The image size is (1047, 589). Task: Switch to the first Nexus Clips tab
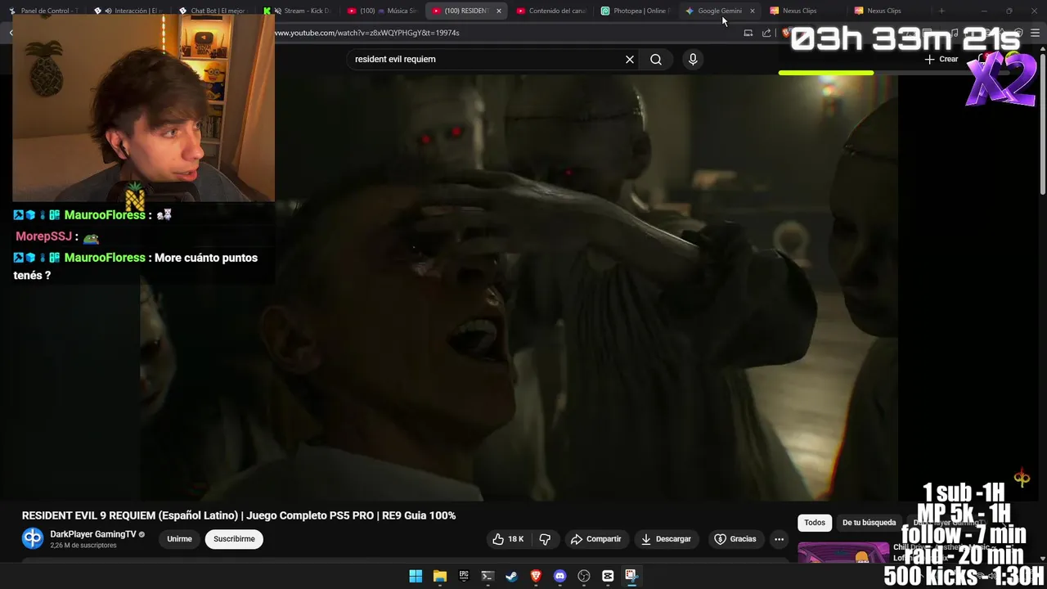[x=806, y=11]
